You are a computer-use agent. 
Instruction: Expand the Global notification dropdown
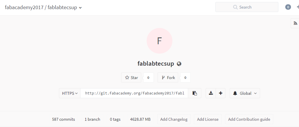tap(245, 93)
